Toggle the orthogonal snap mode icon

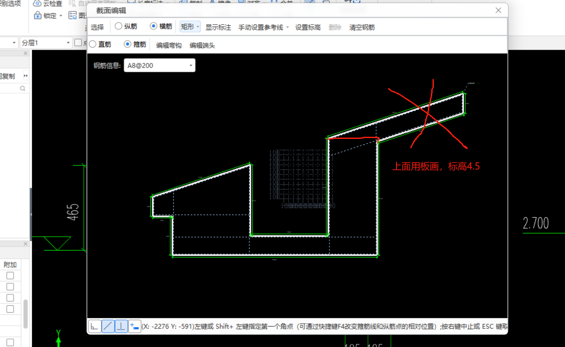click(95, 327)
